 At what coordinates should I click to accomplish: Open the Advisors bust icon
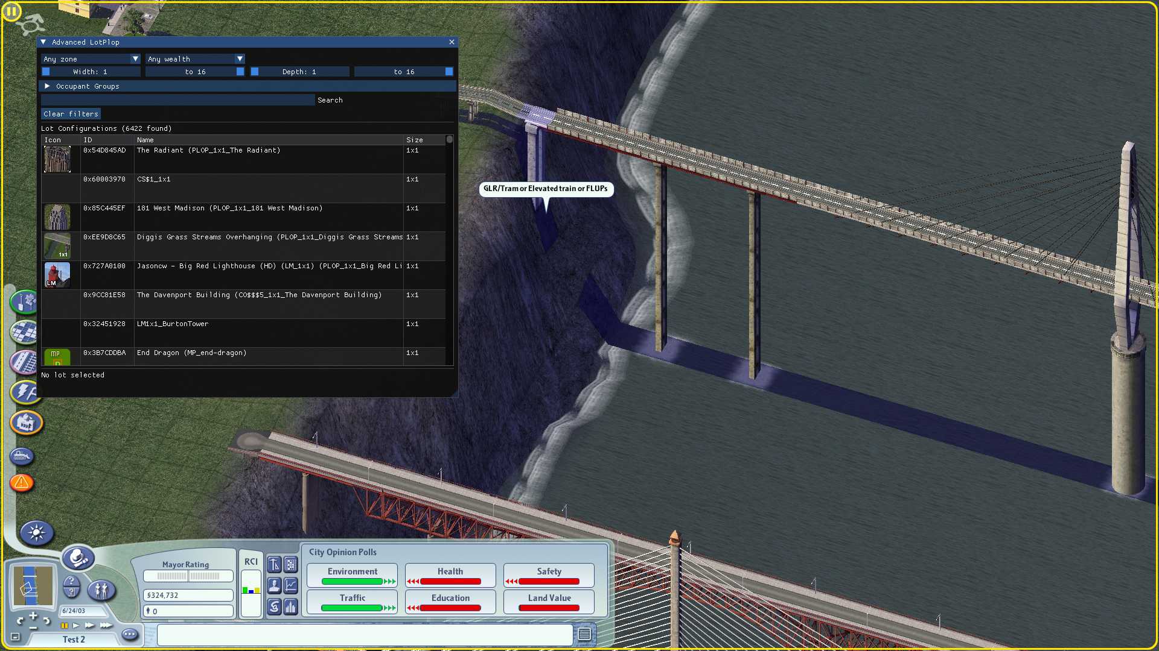274,585
